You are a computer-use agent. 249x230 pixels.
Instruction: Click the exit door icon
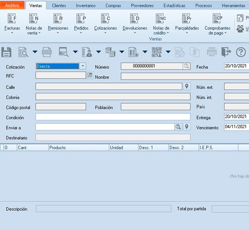click(x=226, y=52)
